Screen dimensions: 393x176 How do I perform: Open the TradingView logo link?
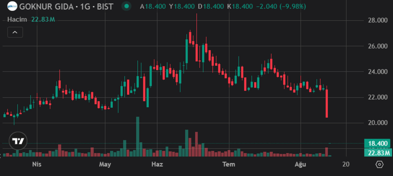coord(18,141)
